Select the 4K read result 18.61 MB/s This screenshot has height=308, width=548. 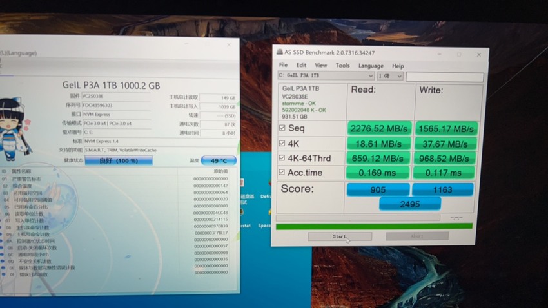[x=378, y=144]
